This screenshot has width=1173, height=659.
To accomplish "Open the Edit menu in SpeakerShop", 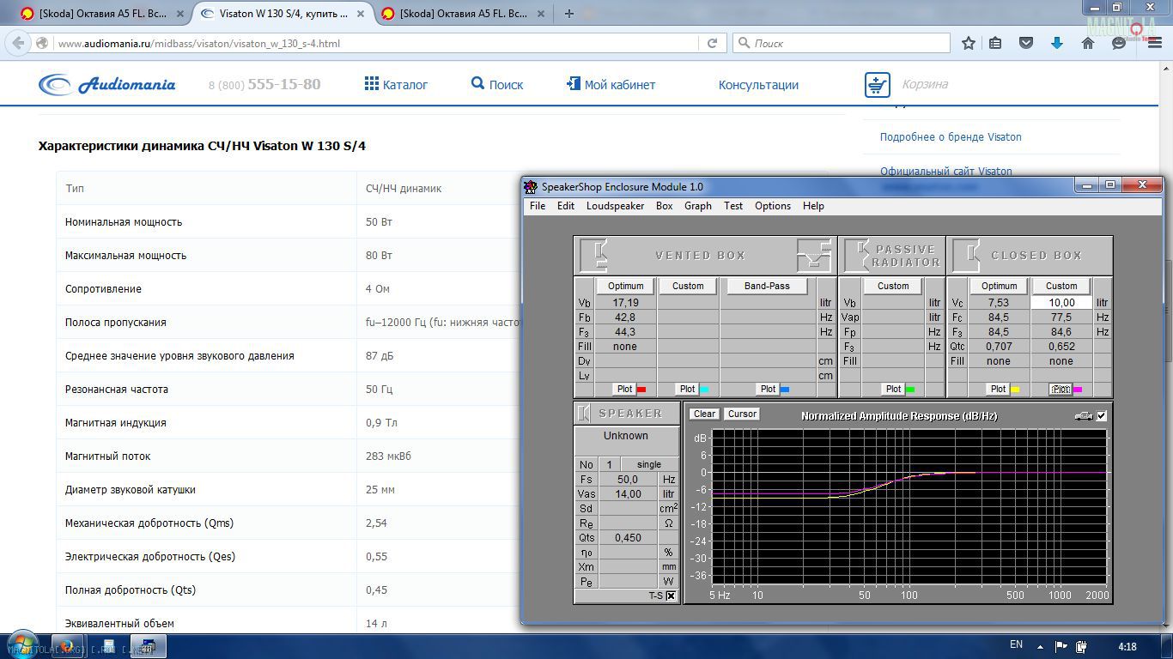I will pos(566,206).
